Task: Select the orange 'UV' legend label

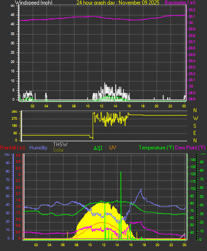Action: [112, 148]
